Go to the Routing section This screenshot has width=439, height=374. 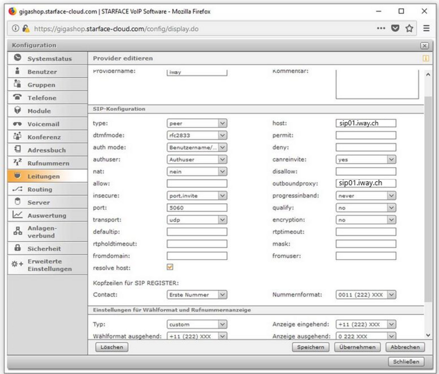tap(47, 189)
